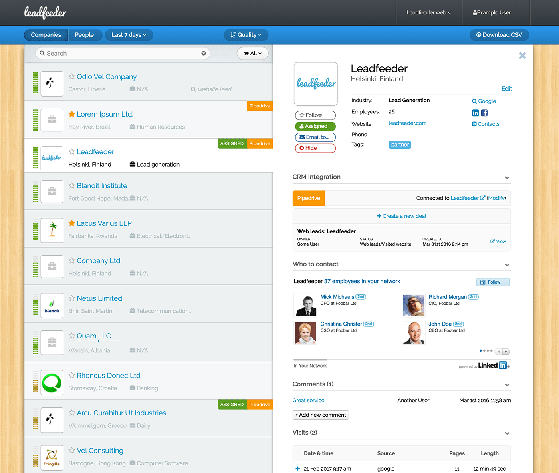Star the Vel Consulting entry
Viewport: 559px width, 473px height.
(72, 450)
